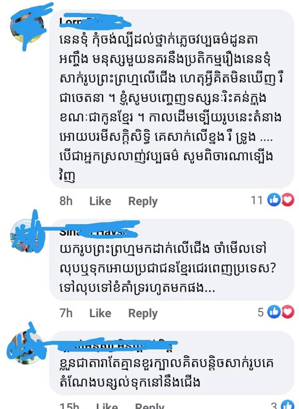This screenshot has width=299, height=409.
Task: Reply to the comment posted 7h ago
Action: point(143,313)
